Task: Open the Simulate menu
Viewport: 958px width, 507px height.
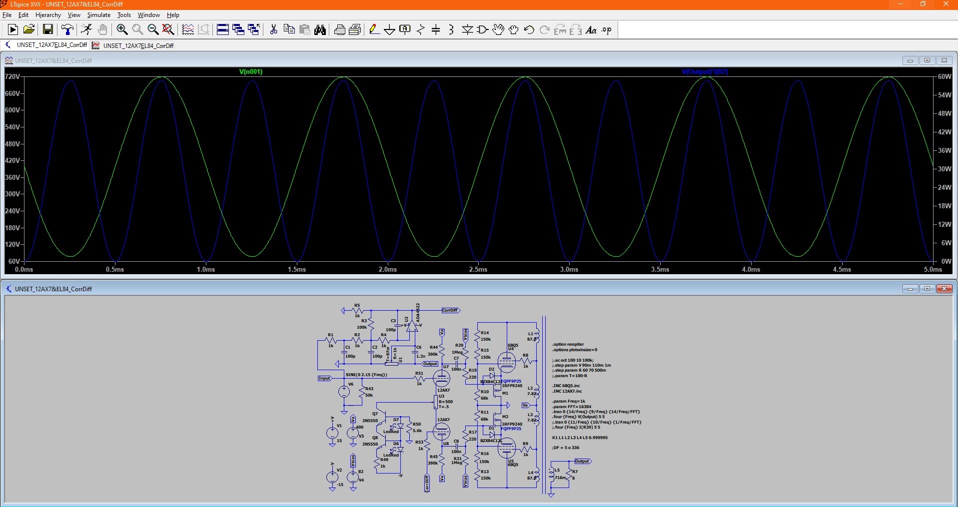Action: click(99, 15)
